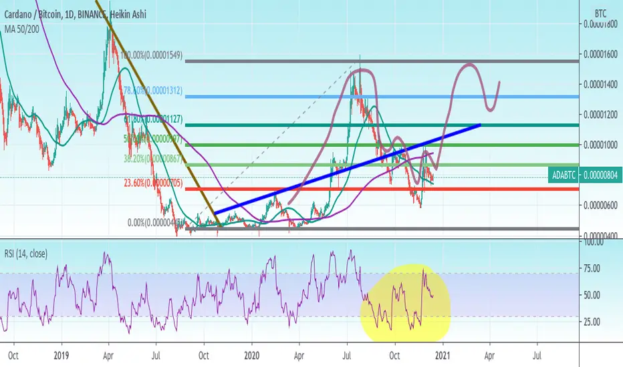Click the 25.00 RSI axis value
623x367 pixels.
pos(592,322)
